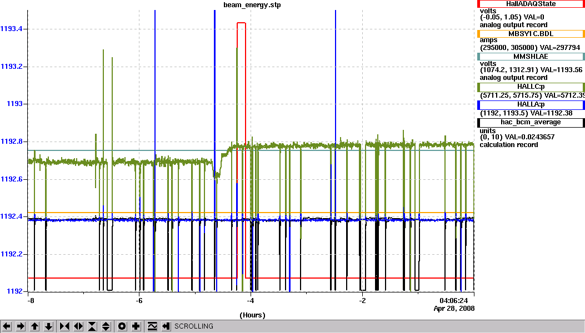Pan the plot up with the up arrow
The height and width of the screenshot is (333, 585).
click(34, 326)
